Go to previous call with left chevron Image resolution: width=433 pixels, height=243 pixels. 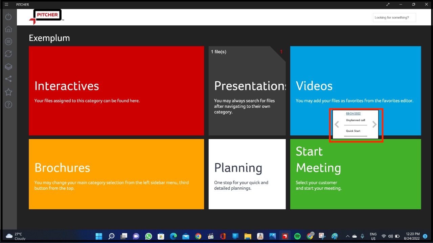click(337, 124)
